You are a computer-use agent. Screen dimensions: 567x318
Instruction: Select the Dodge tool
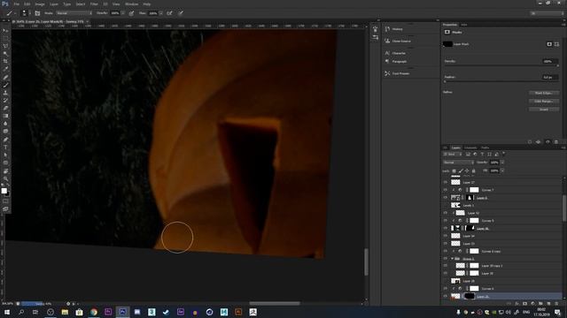(5, 132)
